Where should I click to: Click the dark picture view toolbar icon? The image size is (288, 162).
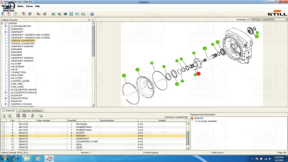[x=65, y=14]
